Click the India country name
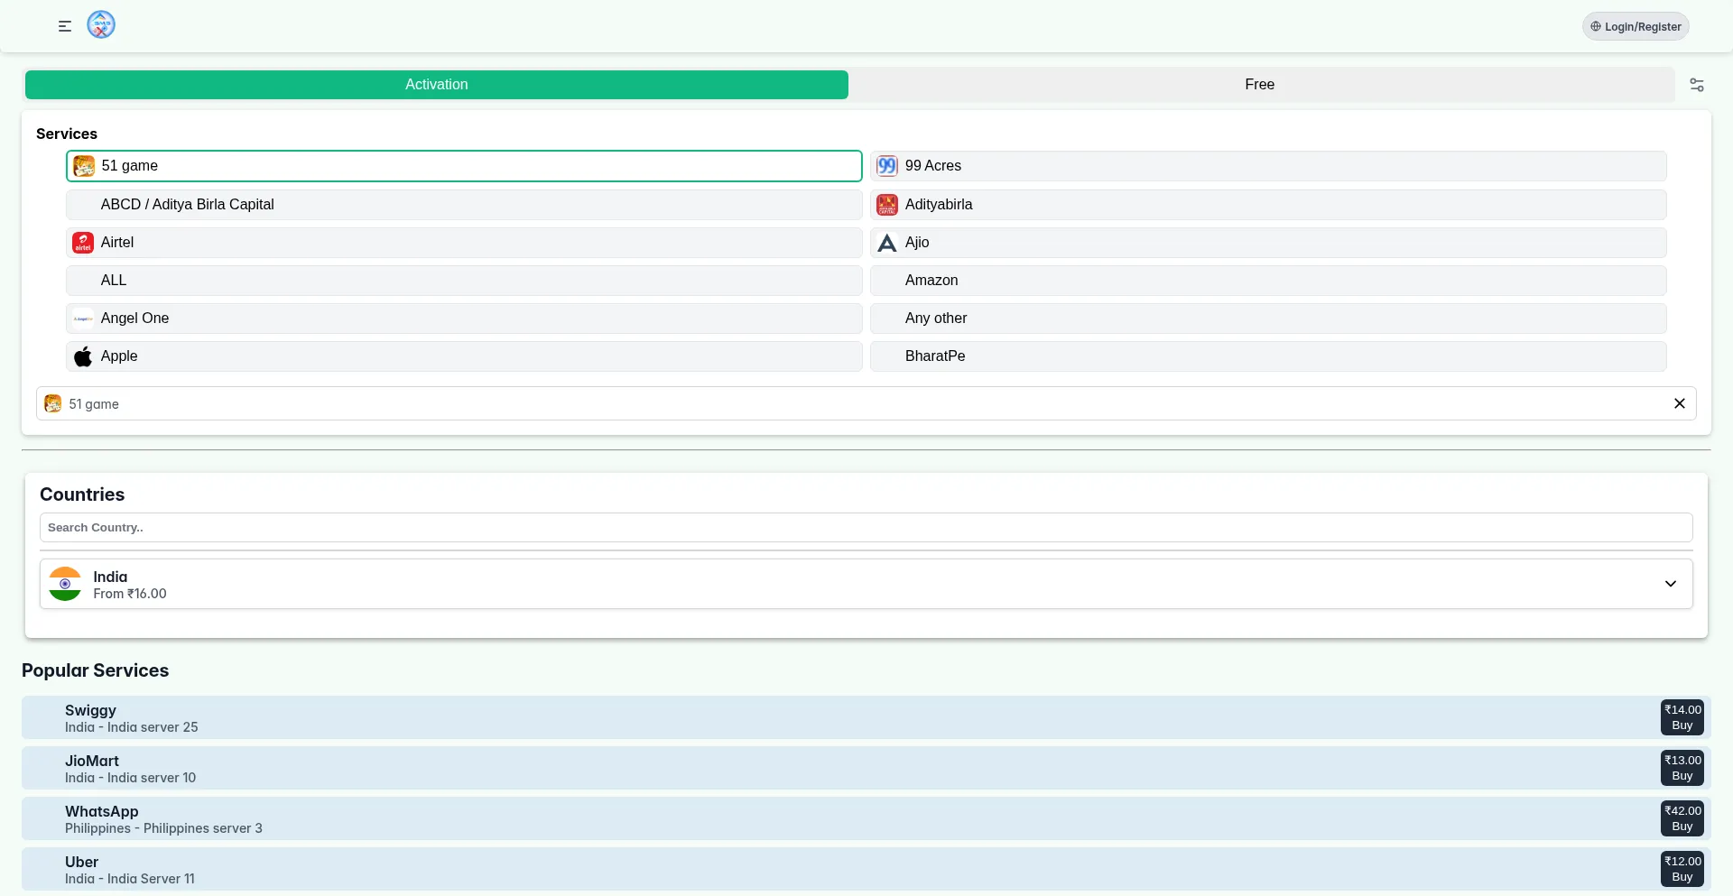This screenshot has width=1733, height=896. click(110, 577)
